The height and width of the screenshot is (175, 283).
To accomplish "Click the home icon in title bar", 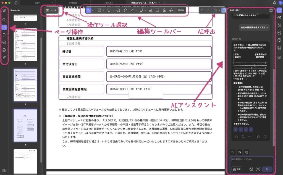I will click(x=16, y=3).
